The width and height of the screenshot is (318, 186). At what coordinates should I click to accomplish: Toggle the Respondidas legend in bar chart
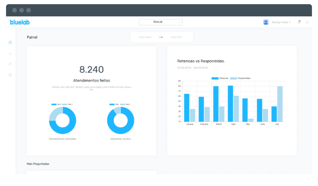[x=240, y=78]
